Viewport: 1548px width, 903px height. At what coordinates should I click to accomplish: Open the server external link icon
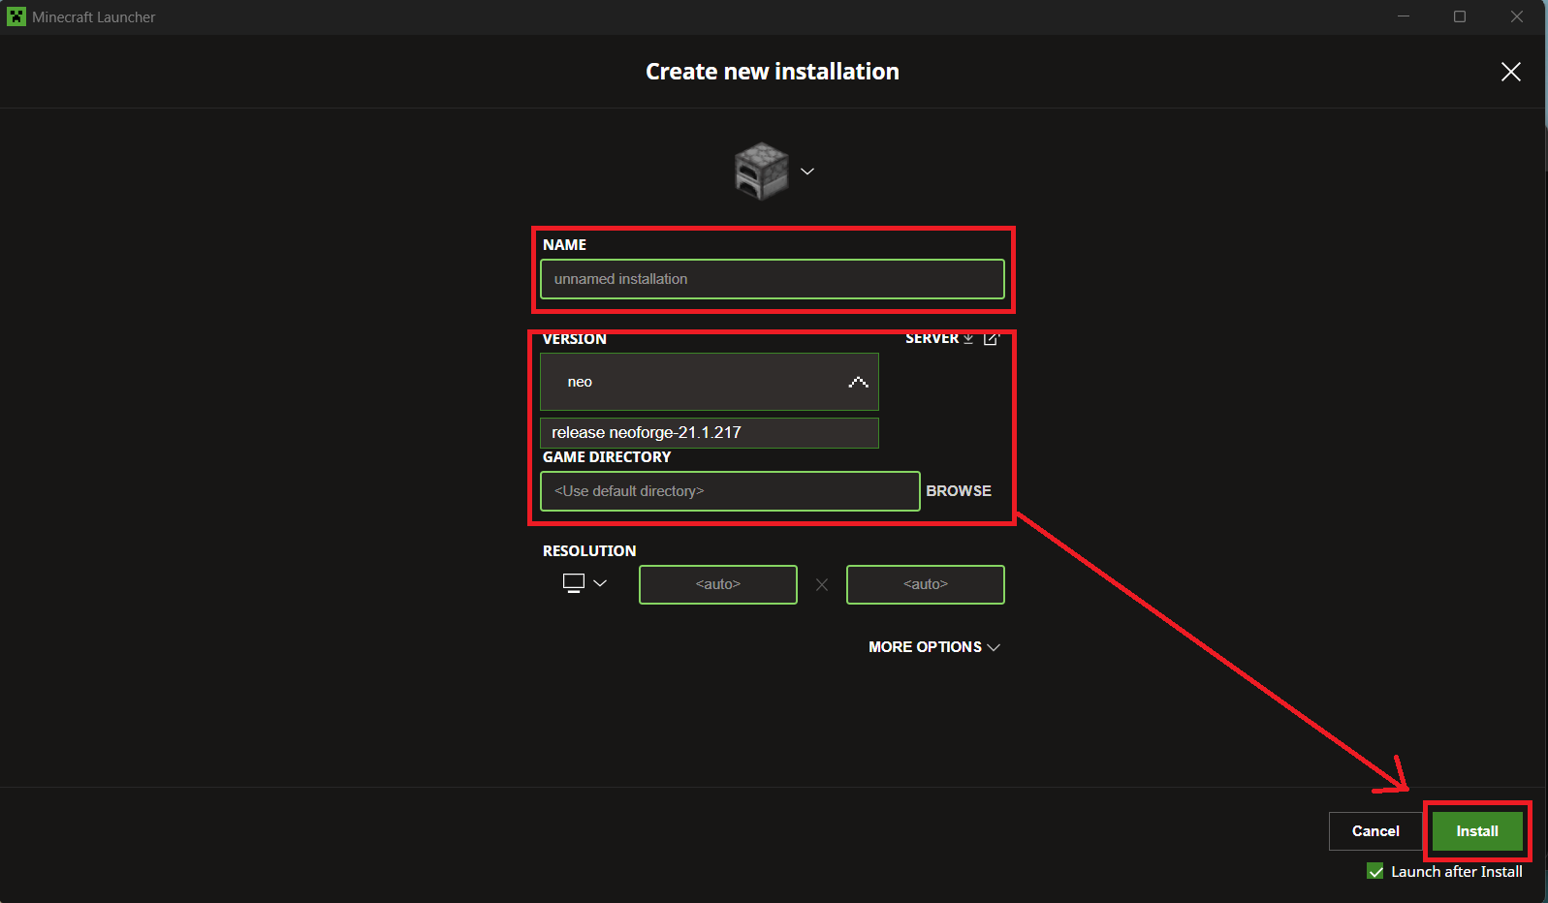[991, 338]
